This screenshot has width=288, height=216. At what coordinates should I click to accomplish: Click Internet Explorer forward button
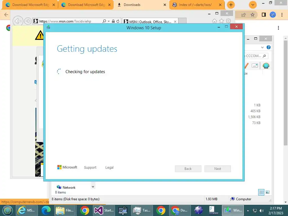[28, 21]
